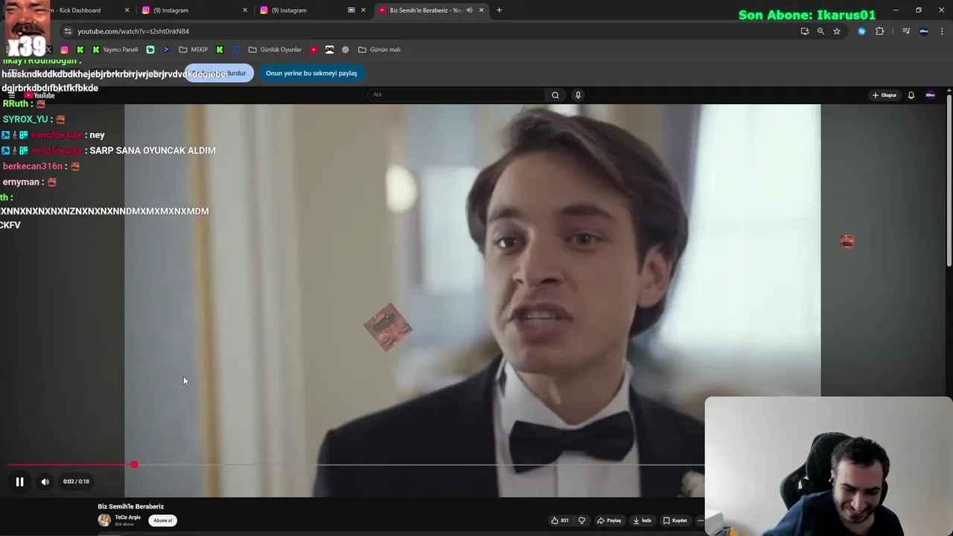The width and height of the screenshot is (953, 536).
Task: Click the site info icon in the address bar
Action: coord(68,31)
